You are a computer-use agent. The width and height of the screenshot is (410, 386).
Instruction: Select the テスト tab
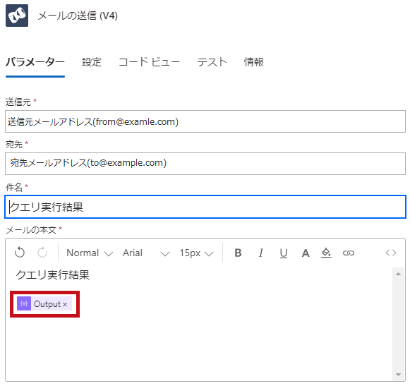pos(212,62)
